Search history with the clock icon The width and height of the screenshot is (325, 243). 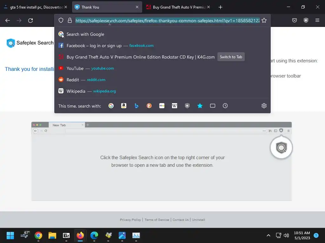tap(225, 106)
